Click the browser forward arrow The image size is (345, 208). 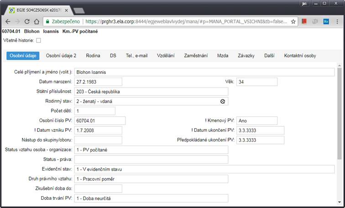18,21
